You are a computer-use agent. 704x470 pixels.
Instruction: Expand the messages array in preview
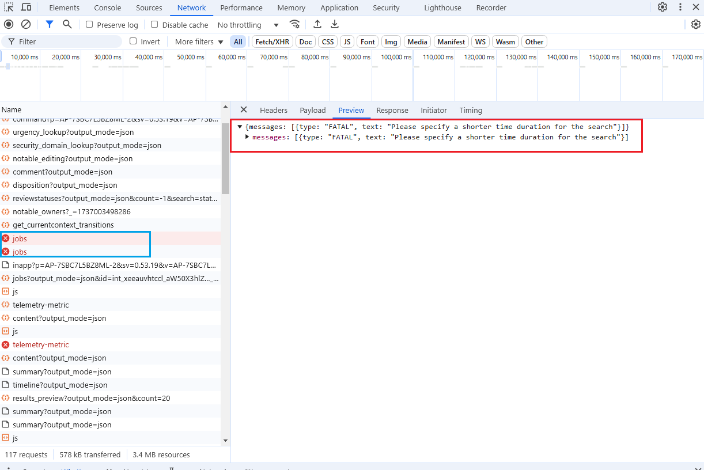click(248, 137)
